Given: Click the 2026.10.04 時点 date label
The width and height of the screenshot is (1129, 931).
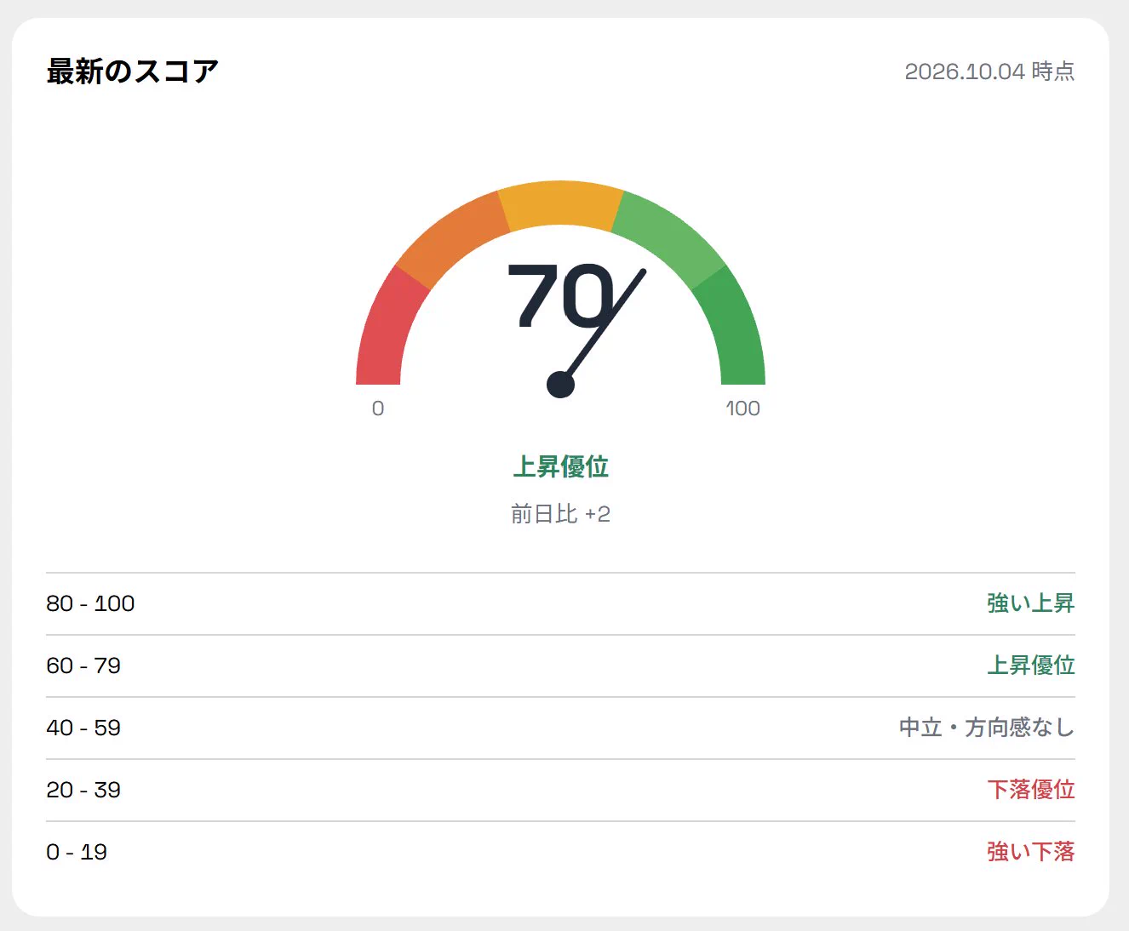Looking at the screenshot, I should (x=989, y=71).
